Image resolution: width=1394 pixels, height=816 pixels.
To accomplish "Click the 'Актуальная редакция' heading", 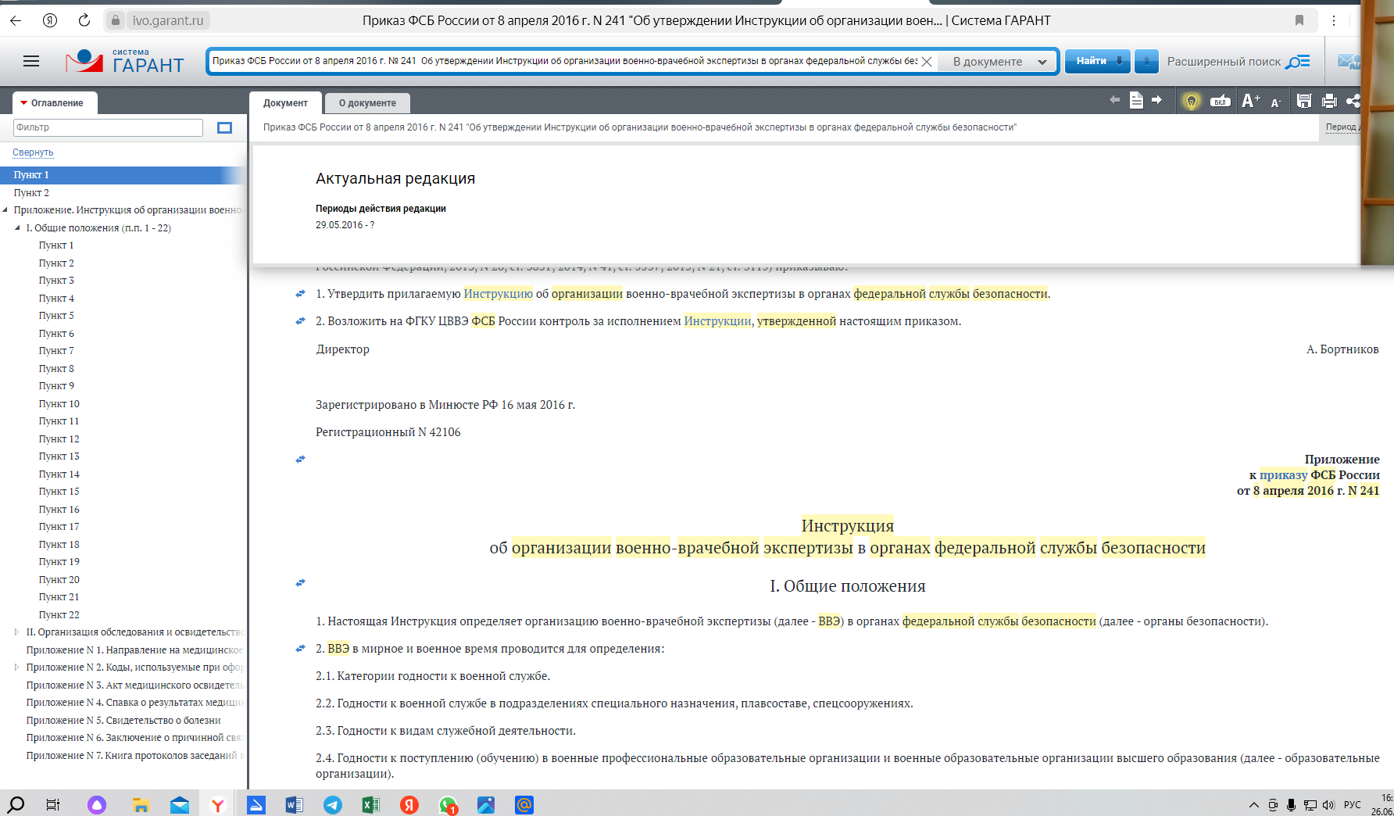I will click(x=395, y=179).
